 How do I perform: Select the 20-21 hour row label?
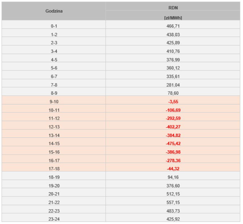tap(54, 194)
